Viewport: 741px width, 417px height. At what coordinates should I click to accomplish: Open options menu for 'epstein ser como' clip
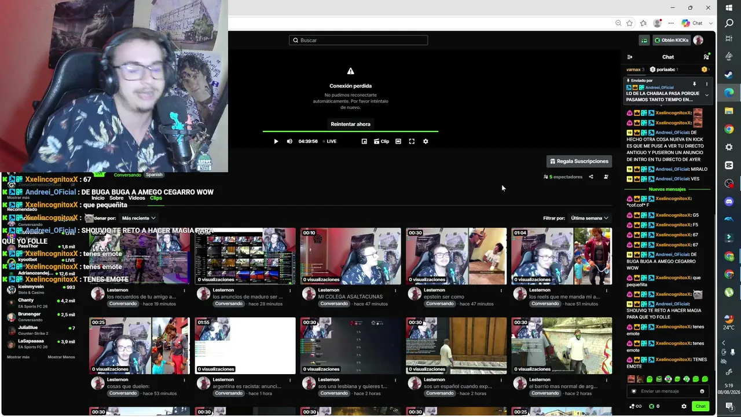click(x=501, y=290)
